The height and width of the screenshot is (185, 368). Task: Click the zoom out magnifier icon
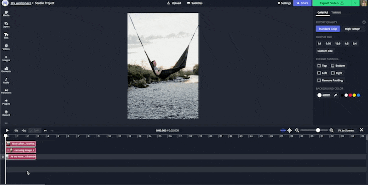297,131
